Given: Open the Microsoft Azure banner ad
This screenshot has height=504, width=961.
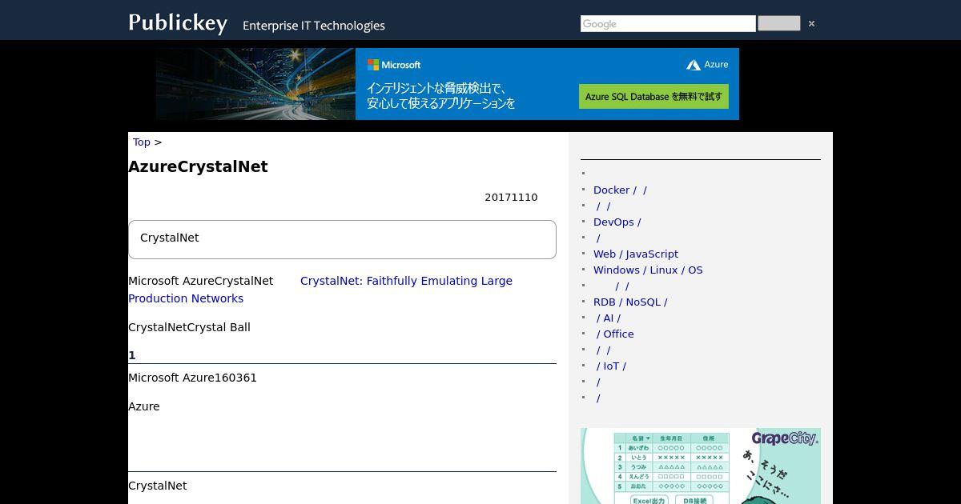Looking at the screenshot, I should pos(448,84).
